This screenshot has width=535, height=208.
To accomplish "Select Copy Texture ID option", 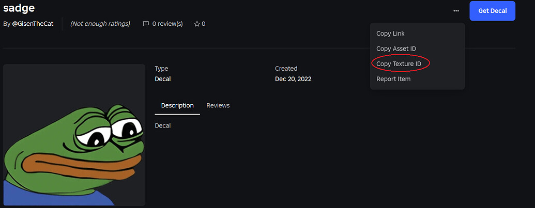I will tap(399, 63).
